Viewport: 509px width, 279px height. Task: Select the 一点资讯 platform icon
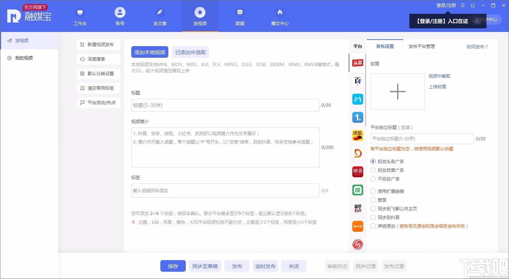point(357,117)
